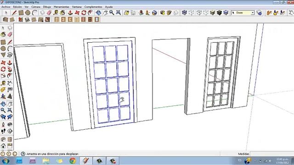294x165 pixels.
Task: Click Preview in Google Earth icon
Action: [x=154, y=13]
